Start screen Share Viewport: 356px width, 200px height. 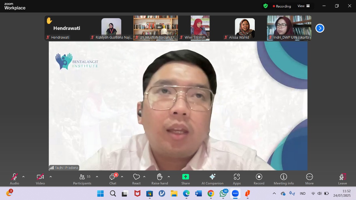pos(186,179)
